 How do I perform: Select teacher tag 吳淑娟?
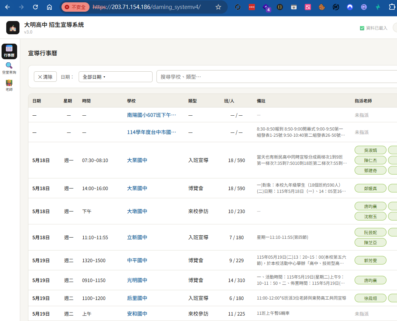click(x=371, y=150)
